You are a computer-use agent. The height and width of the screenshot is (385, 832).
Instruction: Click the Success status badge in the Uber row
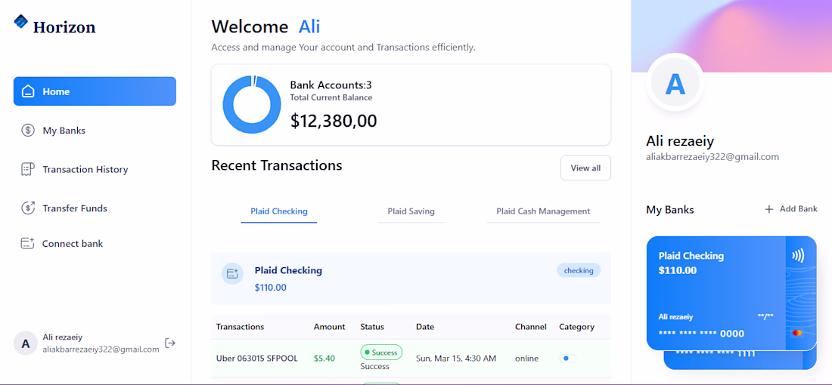pyautogui.click(x=381, y=353)
